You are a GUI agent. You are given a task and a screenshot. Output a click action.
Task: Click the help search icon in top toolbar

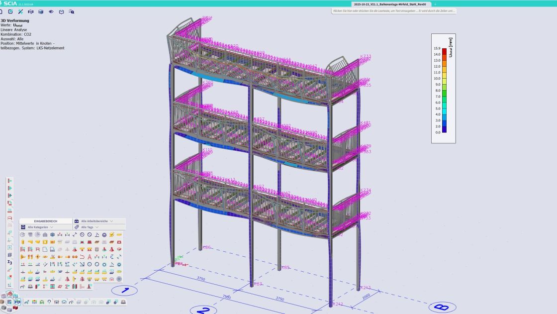(72, 11)
